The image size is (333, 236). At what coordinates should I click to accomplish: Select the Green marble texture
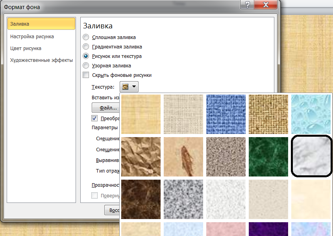coord(268,157)
